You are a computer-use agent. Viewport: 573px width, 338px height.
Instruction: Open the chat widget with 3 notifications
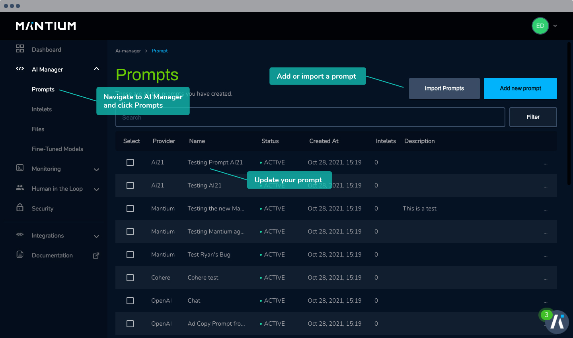click(x=556, y=322)
